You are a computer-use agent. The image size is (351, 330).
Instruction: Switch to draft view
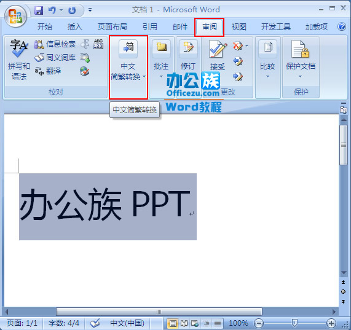(217, 323)
